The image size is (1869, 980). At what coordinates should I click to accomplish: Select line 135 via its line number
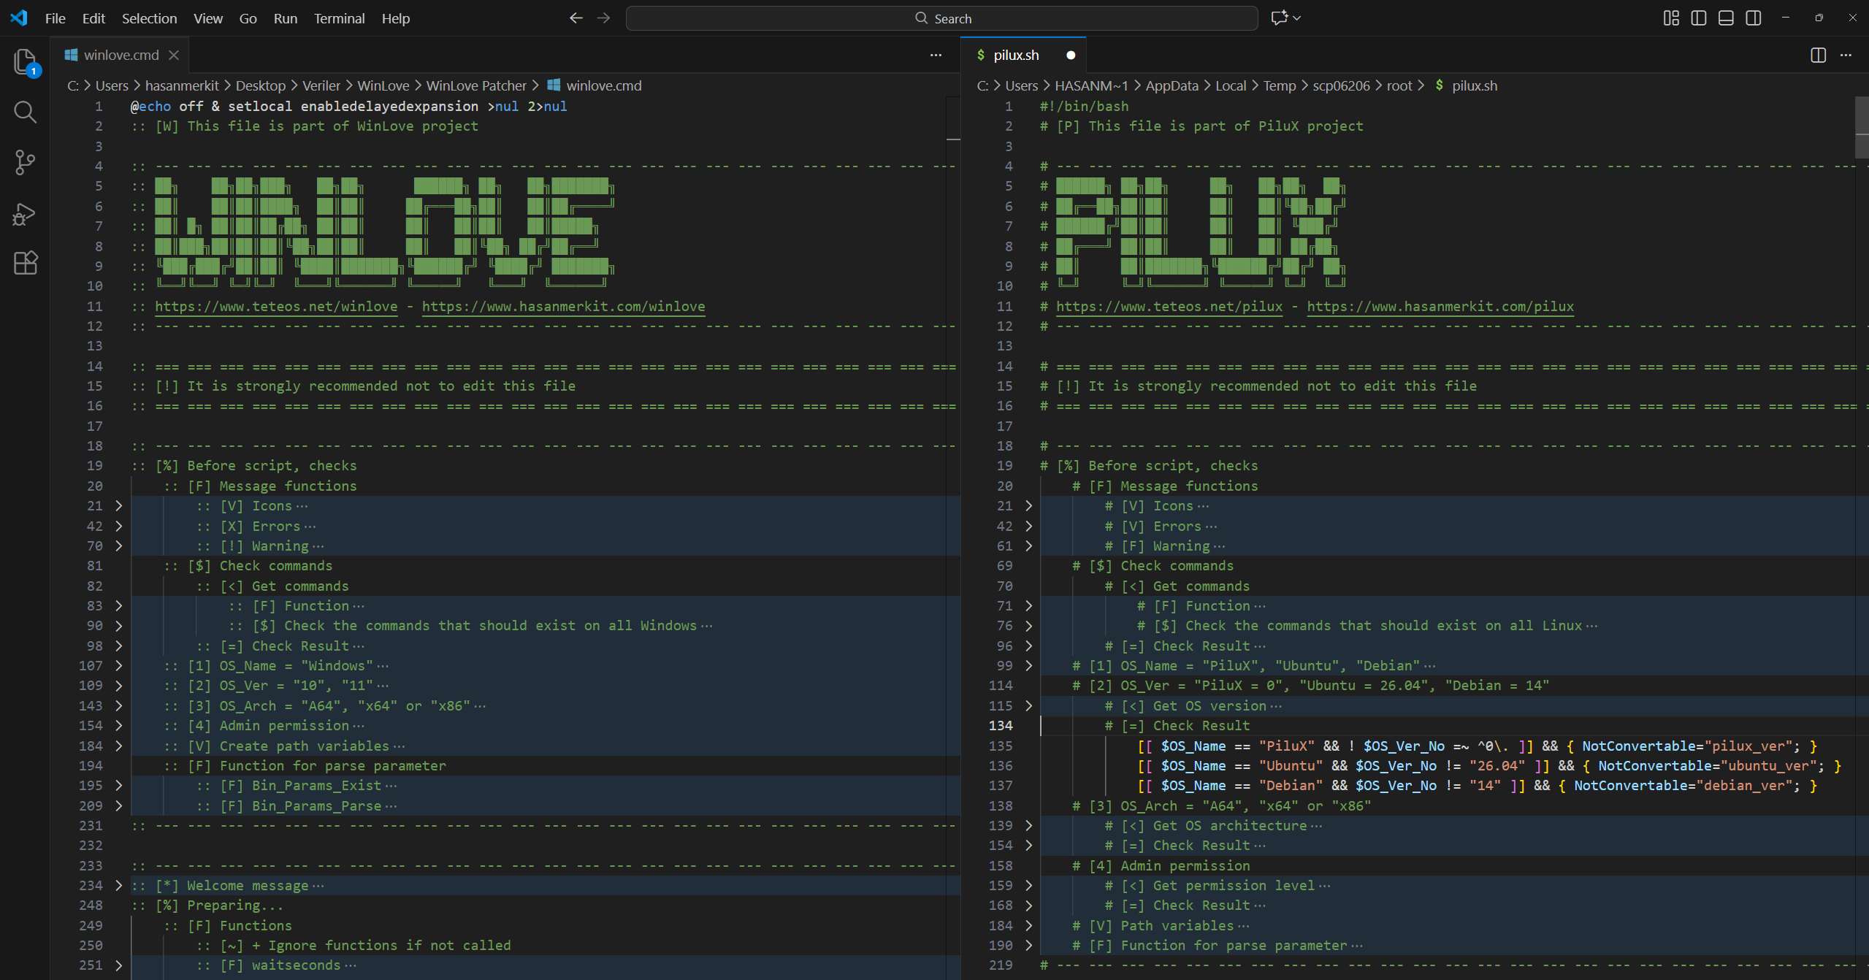[1001, 746]
